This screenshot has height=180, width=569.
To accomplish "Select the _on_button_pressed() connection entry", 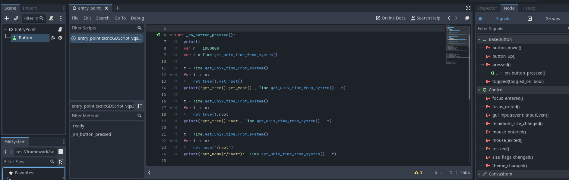I will tap(520, 73).
